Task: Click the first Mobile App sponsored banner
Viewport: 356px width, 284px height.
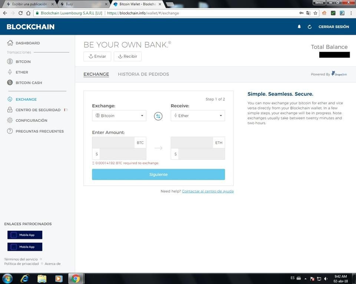Action: (25, 235)
